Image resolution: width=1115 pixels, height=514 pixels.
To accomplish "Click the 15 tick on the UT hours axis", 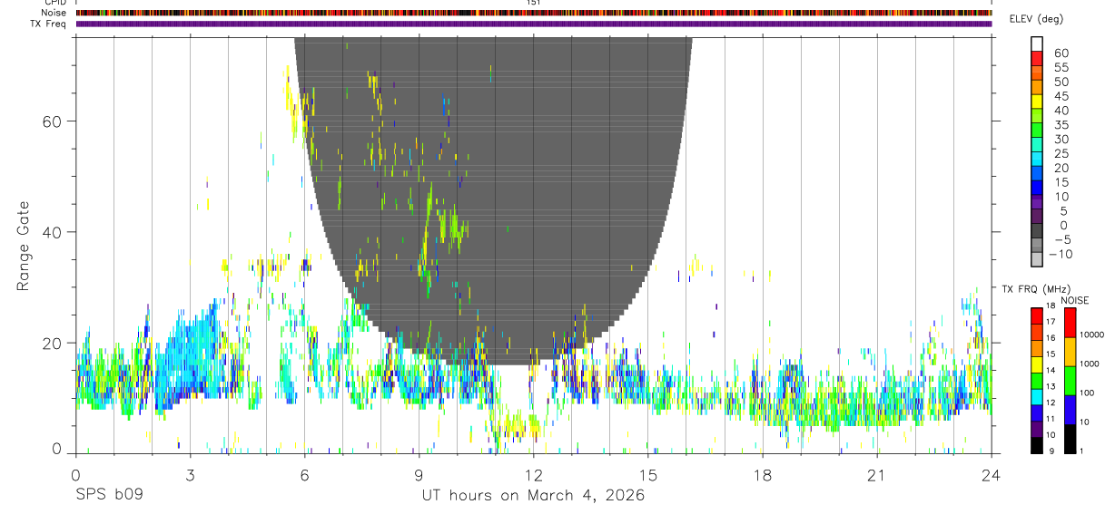I will pos(647,475).
